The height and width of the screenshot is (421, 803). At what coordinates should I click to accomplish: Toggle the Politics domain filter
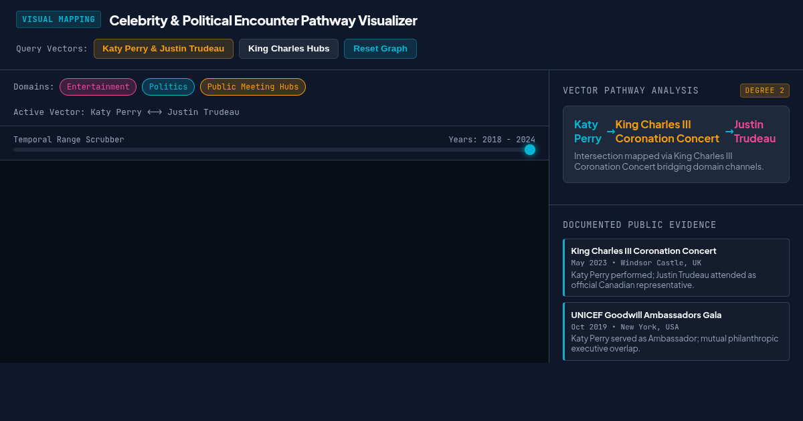click(168, 87)
